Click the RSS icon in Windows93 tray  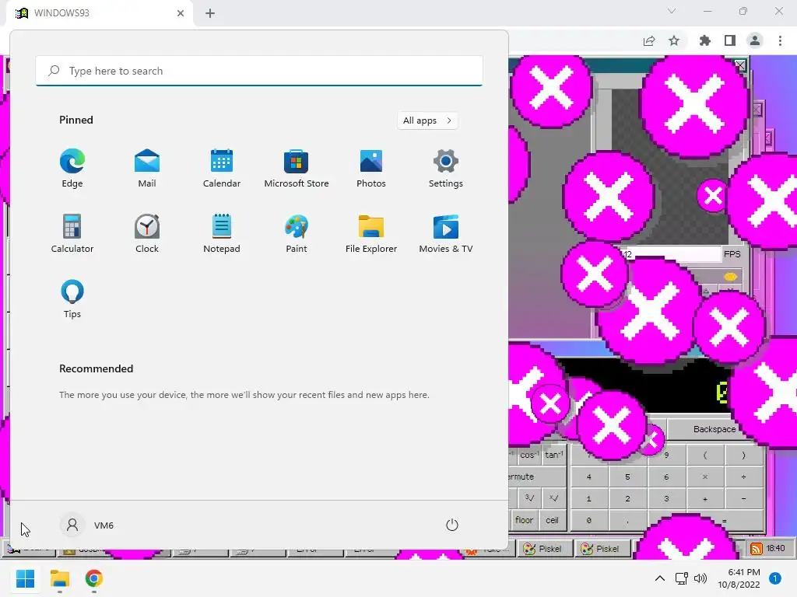(x=756, y=548)
